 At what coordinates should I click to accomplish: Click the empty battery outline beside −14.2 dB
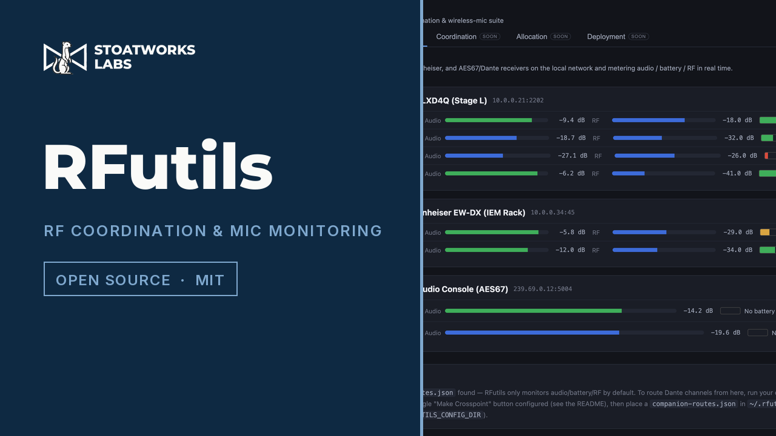click(730, 311)
